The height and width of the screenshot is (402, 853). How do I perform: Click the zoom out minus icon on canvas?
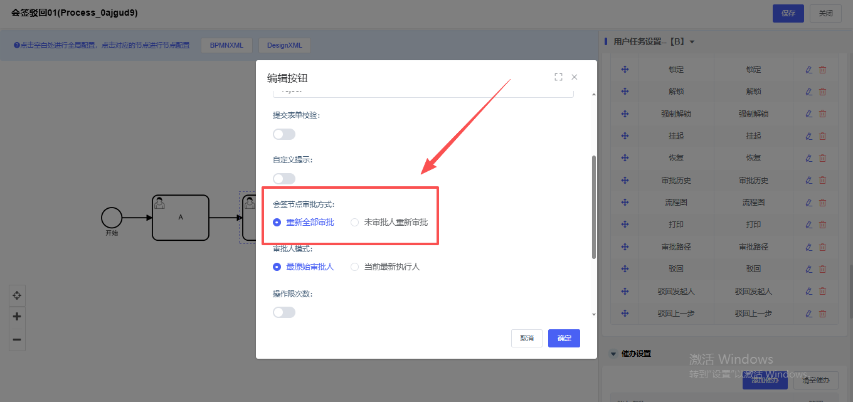[17, 339]
